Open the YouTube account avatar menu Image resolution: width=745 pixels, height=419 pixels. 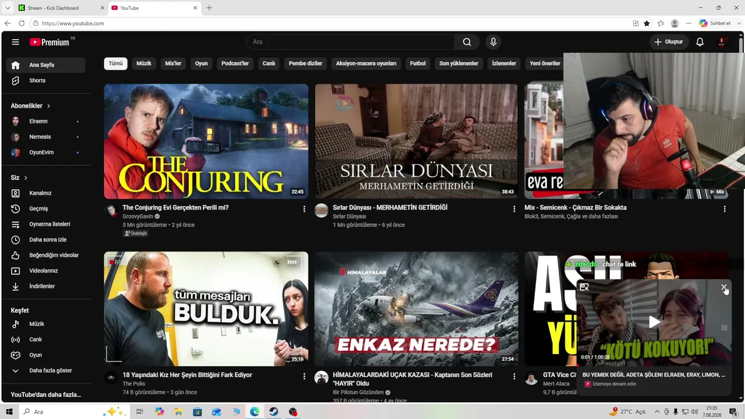[722, 42]
